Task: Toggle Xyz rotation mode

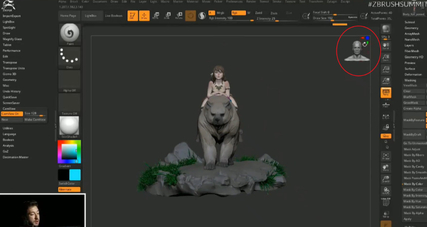Action: [386, 136]
